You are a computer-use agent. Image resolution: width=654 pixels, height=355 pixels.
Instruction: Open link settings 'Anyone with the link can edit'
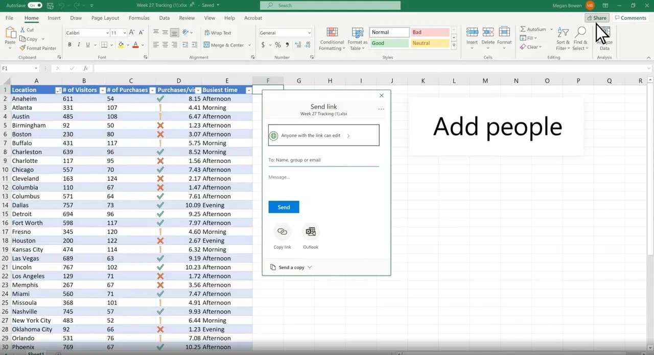point(323,135)
